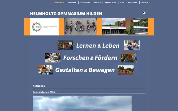
Task: Click the Helmholtz-Gymnasium Hilden site title
Action: pos(66,14)
